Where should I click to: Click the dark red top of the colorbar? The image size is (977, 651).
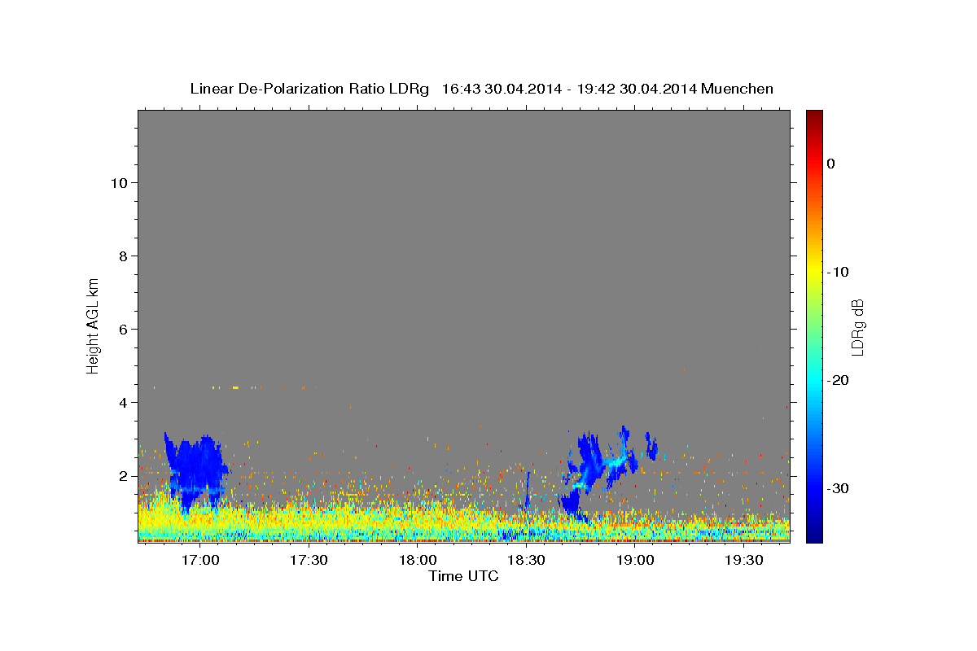pos(814,116)
